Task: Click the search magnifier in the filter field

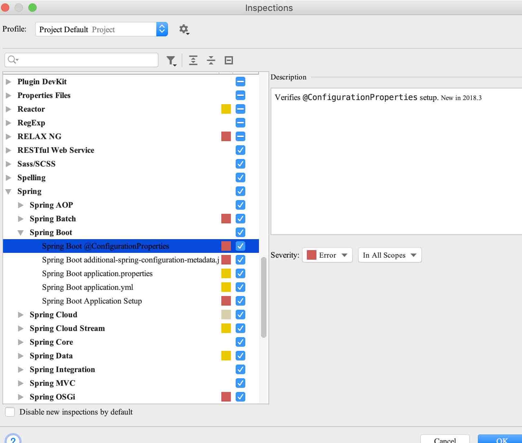Action: 12,60
